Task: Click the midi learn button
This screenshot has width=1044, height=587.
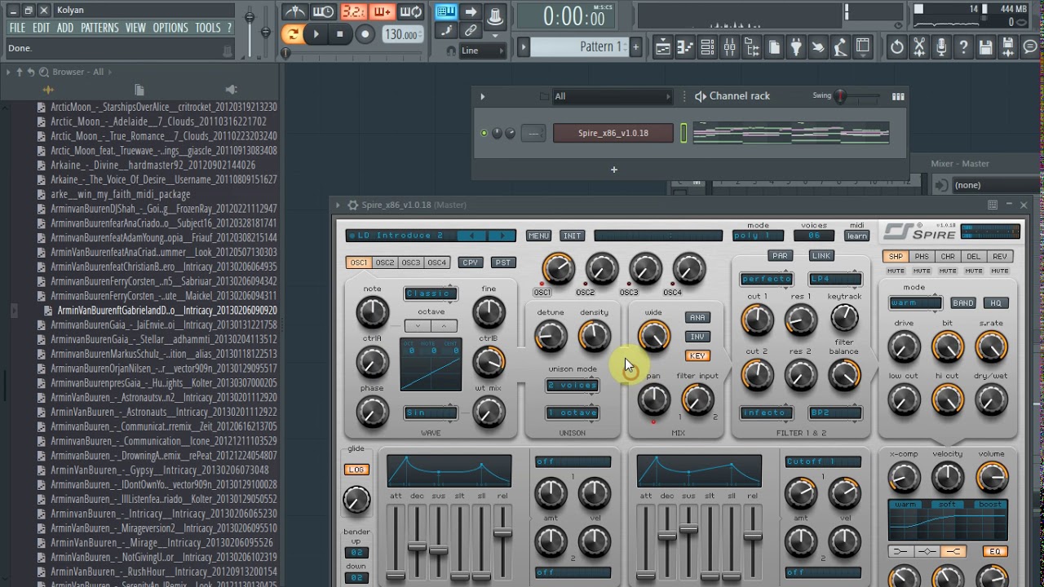Action: point(856,236)
